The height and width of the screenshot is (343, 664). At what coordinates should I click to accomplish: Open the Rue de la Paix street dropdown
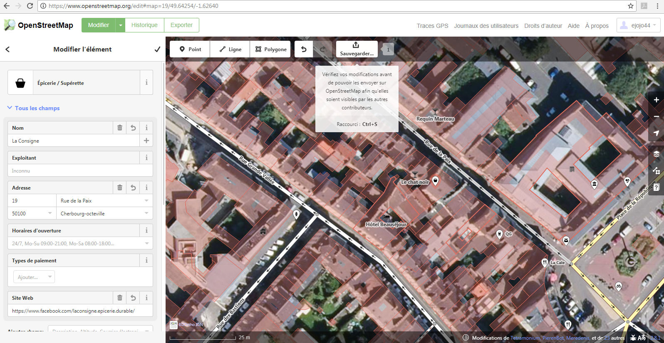(x=146, y=200)
